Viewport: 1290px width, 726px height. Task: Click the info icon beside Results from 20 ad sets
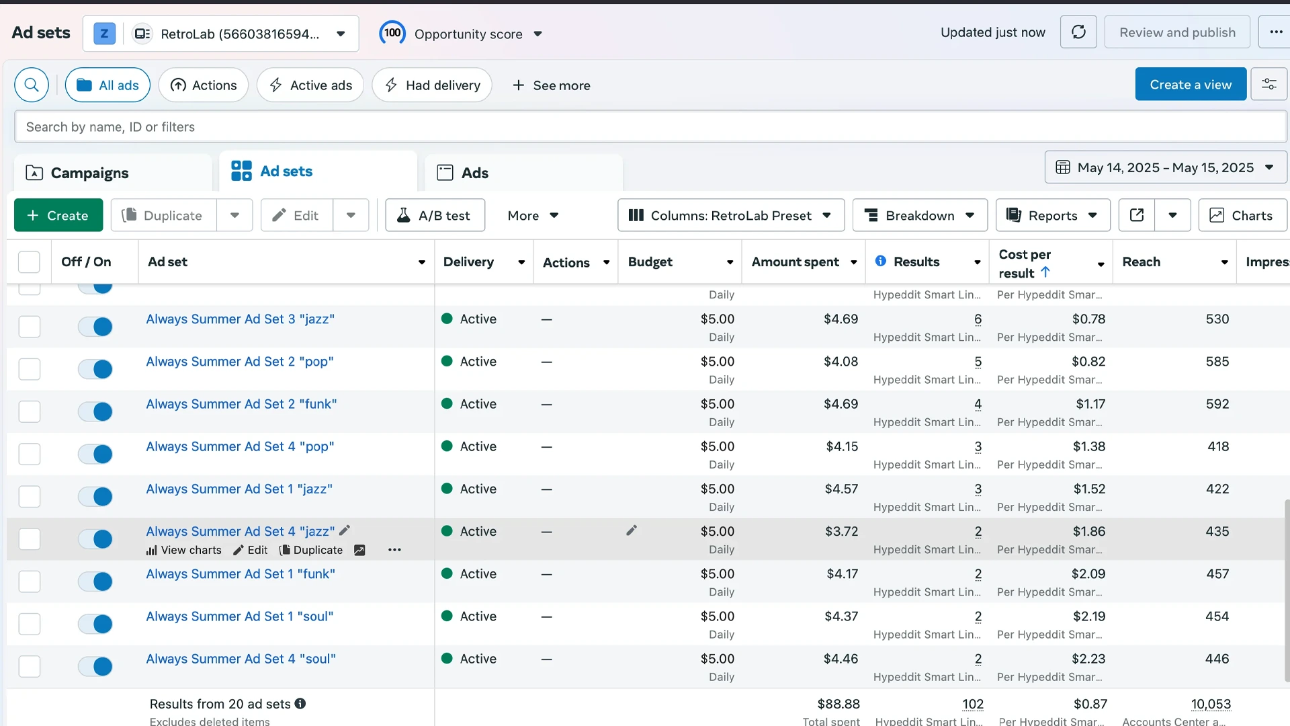(x=300, y=703)
